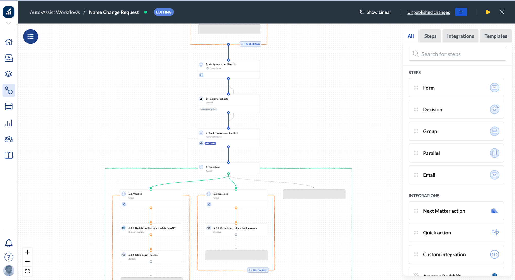
Task: Click the publish upload arrow button
Action: [x=461, y=12]
